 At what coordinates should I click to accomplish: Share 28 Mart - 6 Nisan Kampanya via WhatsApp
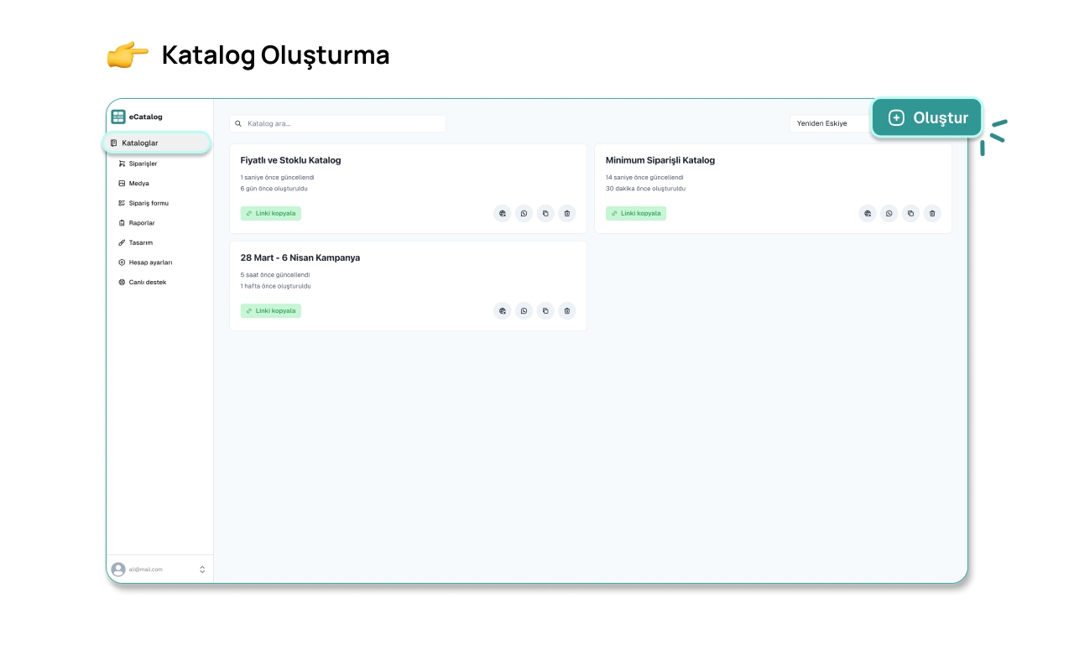(x=524, y=311)
